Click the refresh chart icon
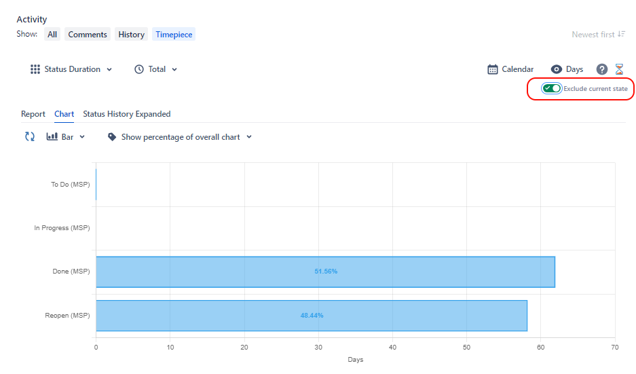 (x=30, y=136)
